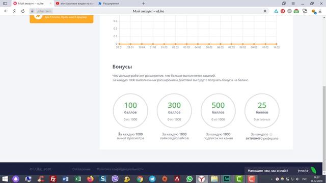The width and height of the screenshot is (326, 183).
Task: Open the Windows Start menu
Action: (5, 179)
